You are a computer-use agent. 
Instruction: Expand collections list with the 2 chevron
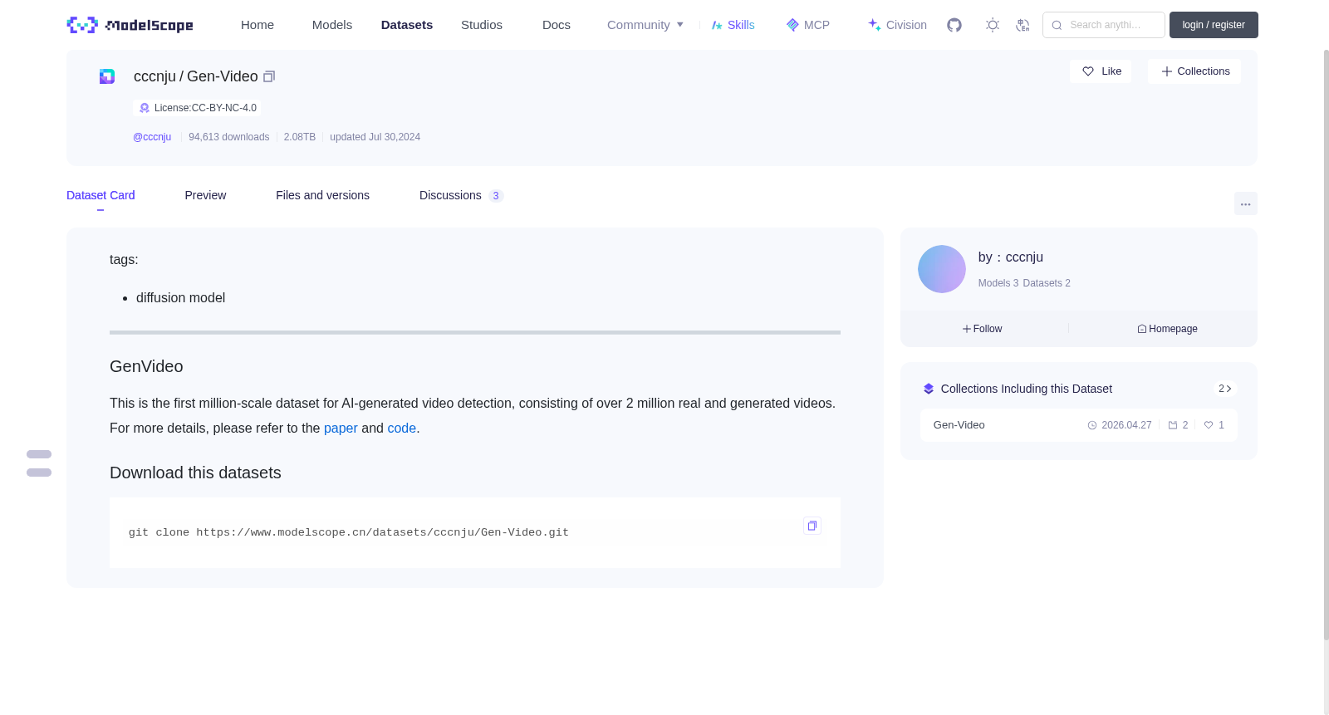click(1225, 389)
